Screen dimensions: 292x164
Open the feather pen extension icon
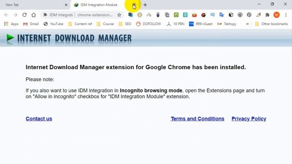click(258, 15)
